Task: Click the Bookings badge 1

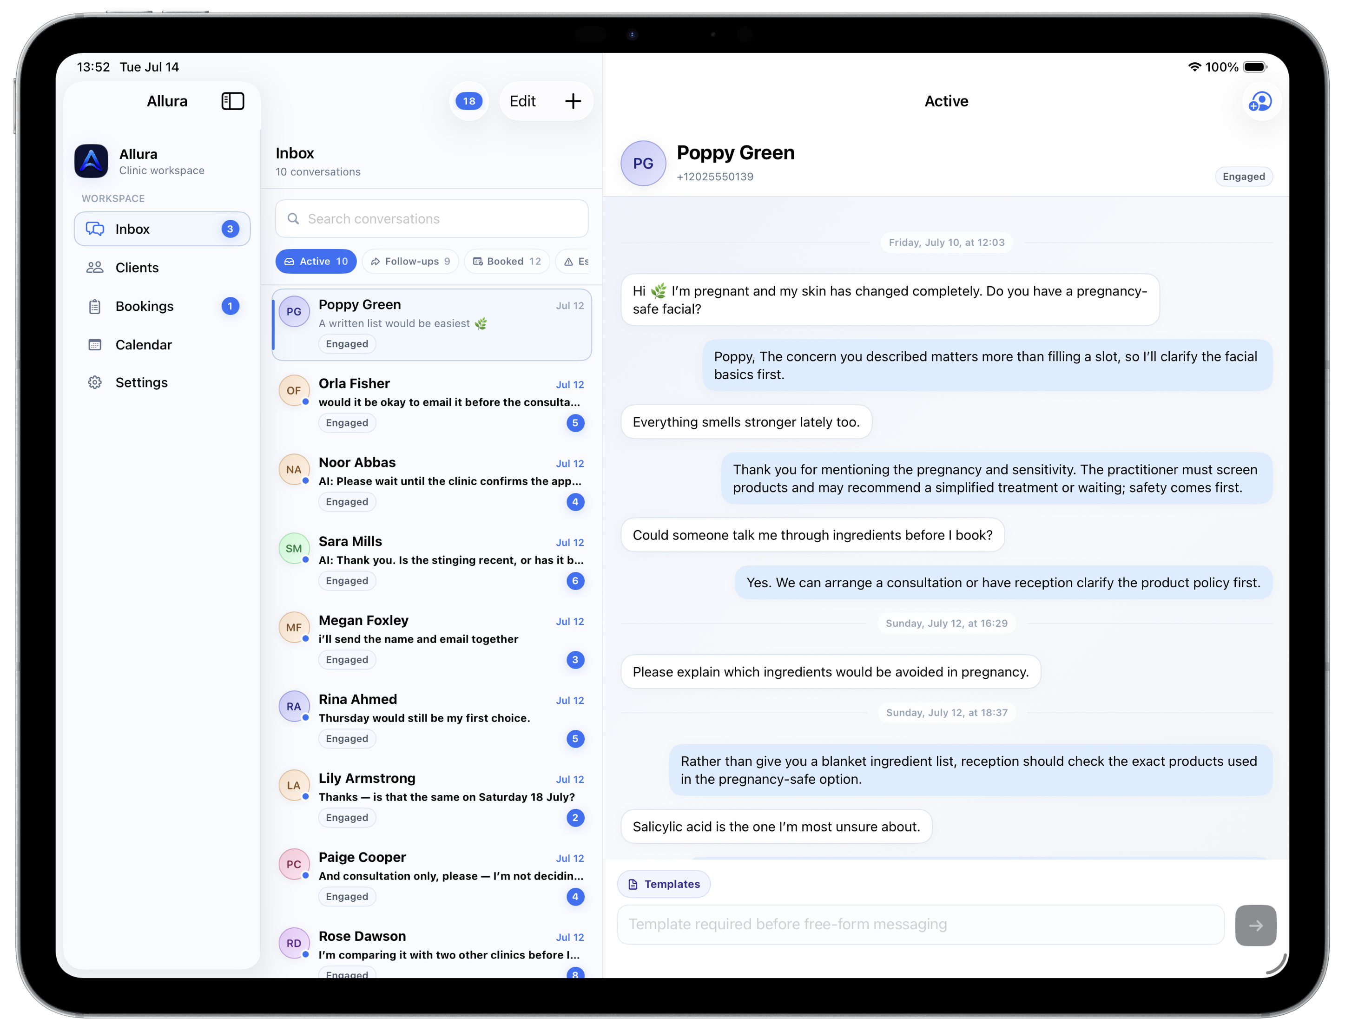Action: click(230, 306)
